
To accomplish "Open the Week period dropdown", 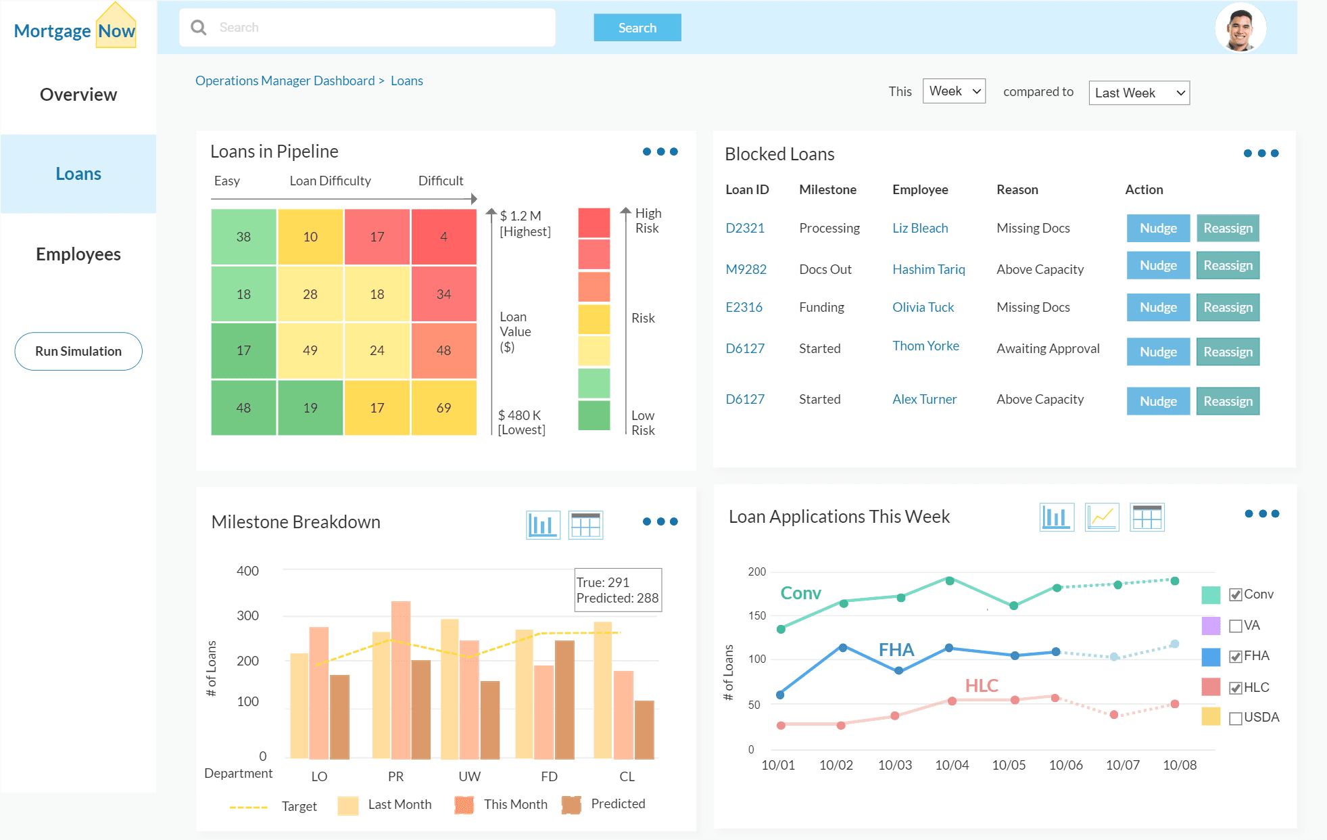I will 954,91.
